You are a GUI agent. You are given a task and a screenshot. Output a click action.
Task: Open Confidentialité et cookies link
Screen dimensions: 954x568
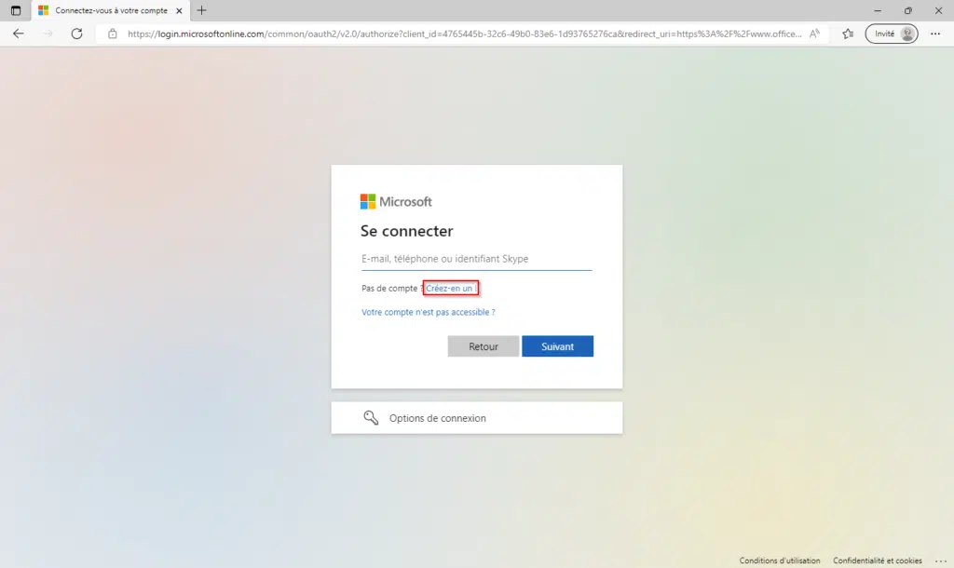(x=878, y=561)
